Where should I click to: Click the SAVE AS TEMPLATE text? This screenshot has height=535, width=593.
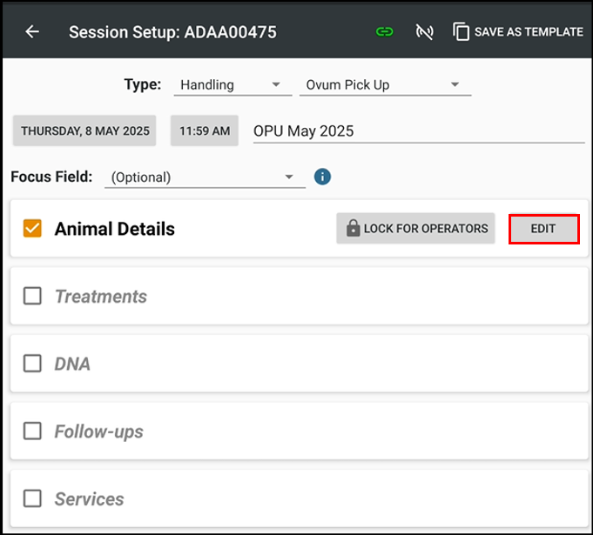(529, 31)
